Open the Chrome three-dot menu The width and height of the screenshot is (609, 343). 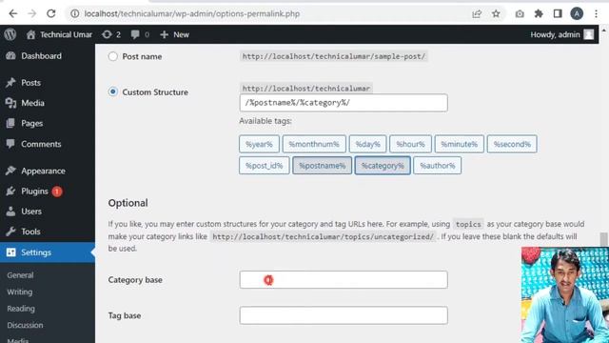[597, 14]
